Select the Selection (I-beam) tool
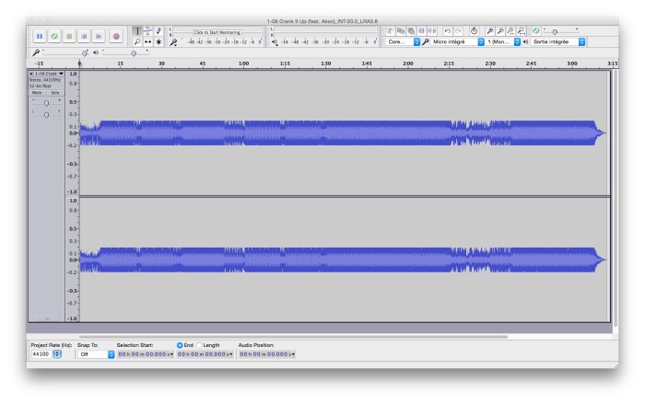The height and width of the screenshot is (404, 645). coord(137,30)
